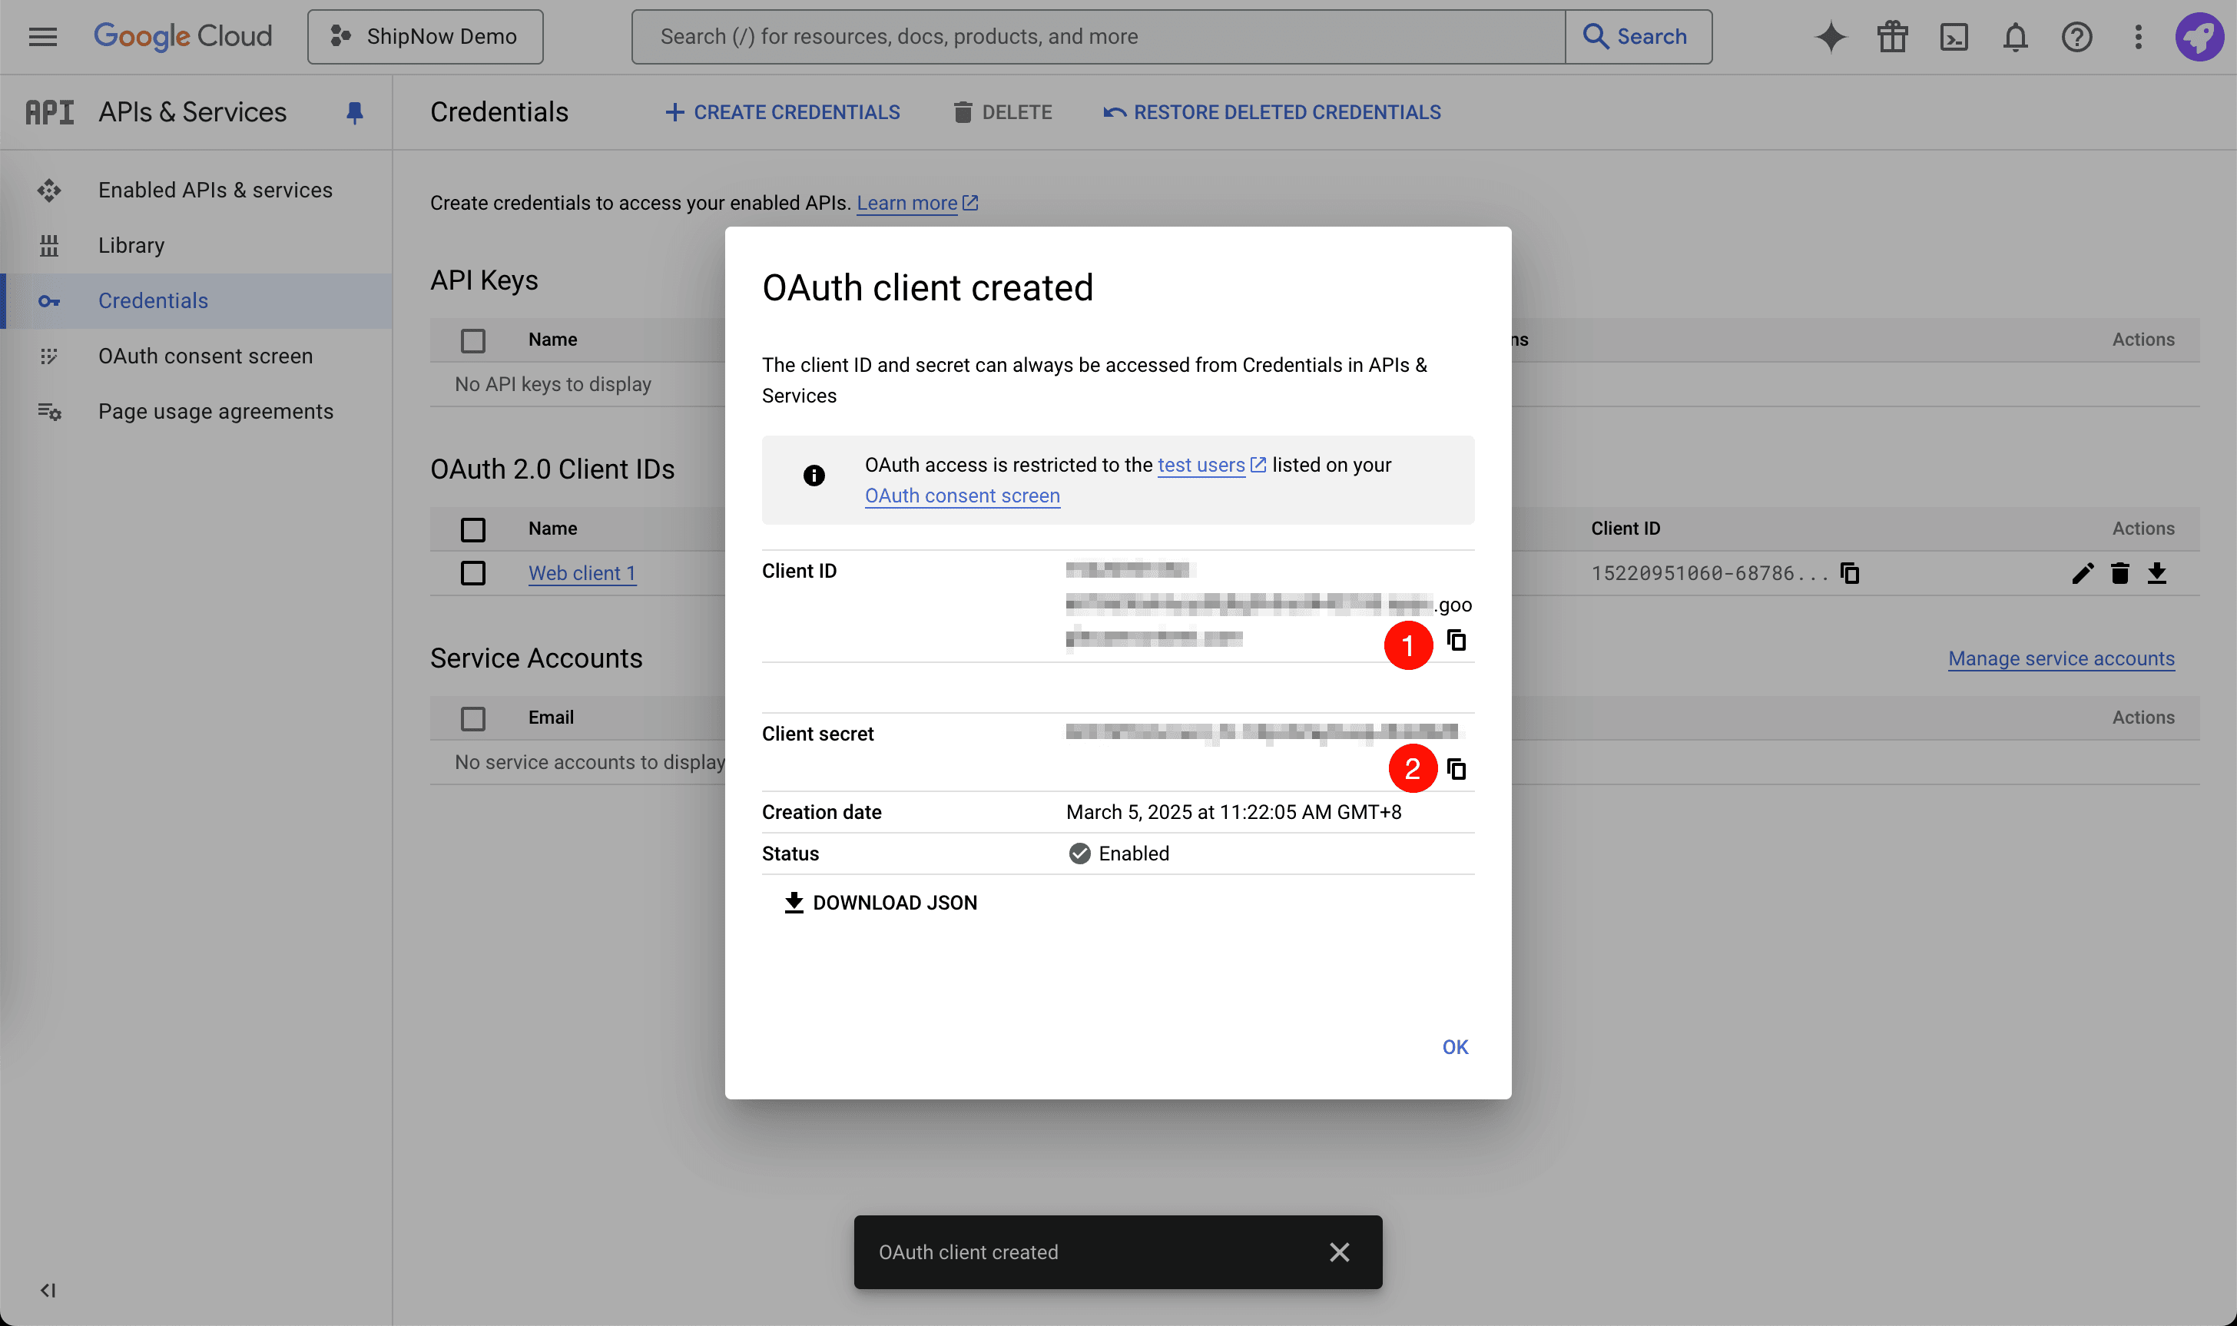Click OK to close the dialog
The width and height of the screenshot is (2237, 1326).
pos(1454,1046)
